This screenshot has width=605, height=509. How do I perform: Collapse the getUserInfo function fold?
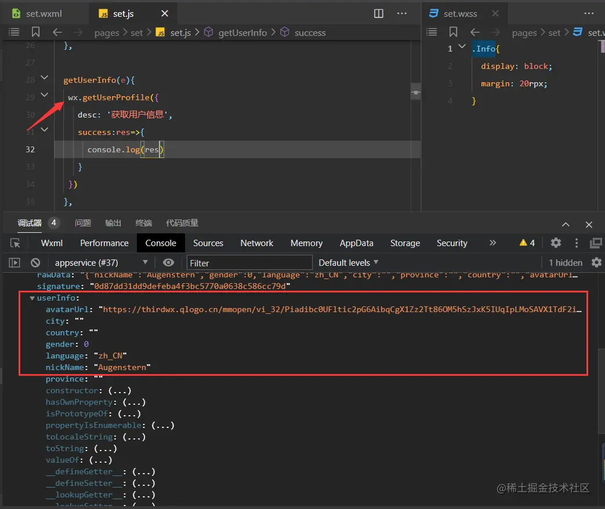pyautogui.click(x=44, y=78)
